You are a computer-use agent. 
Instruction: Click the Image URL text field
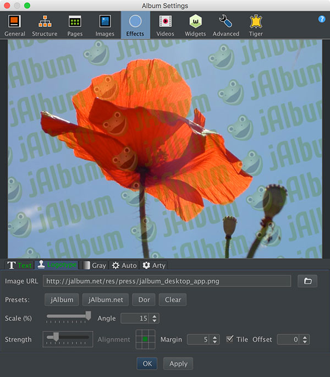point(167,281)
